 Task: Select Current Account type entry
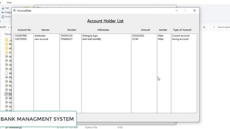click(181, 36)
